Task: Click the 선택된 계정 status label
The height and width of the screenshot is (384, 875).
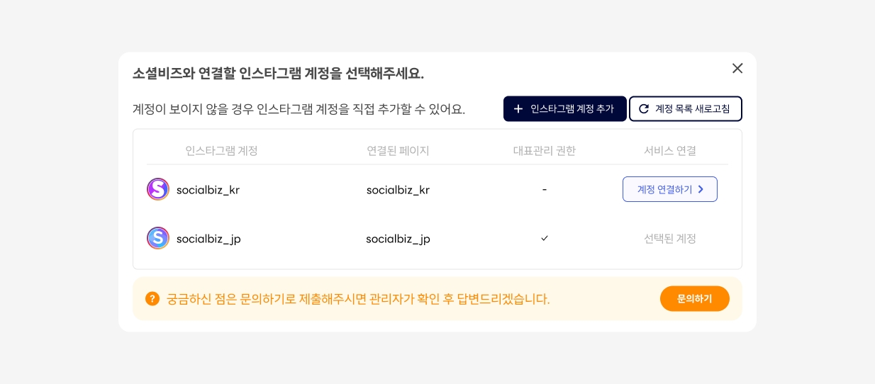Action: click(x=670, y=239)
